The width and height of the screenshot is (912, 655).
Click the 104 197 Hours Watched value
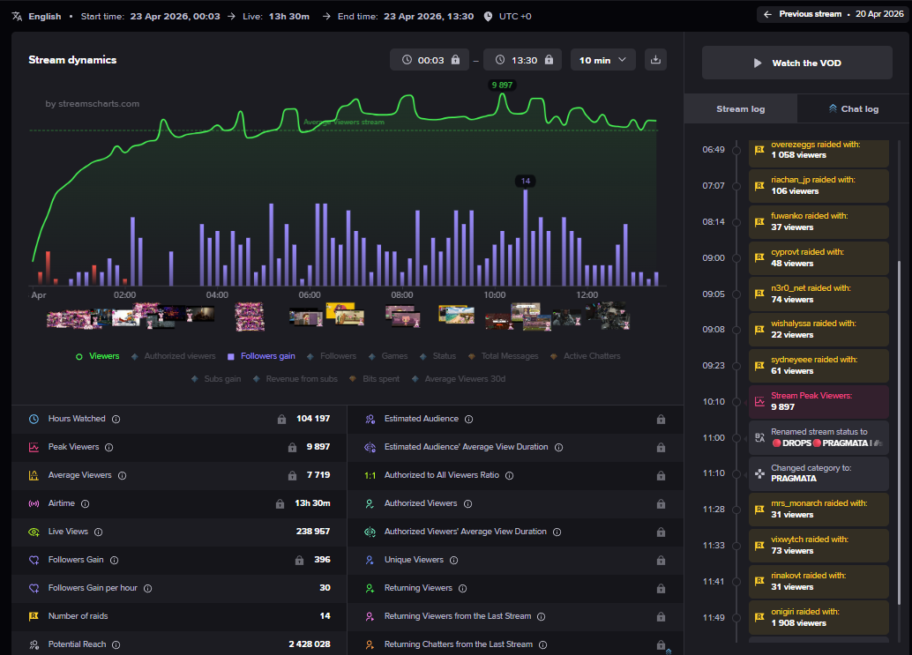point(313,419)
